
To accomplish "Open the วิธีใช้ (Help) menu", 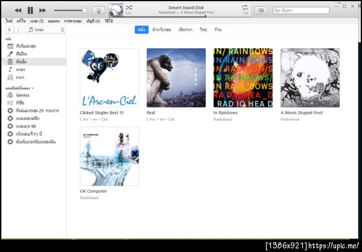I will pyautogui.click(x=109, y=21).
